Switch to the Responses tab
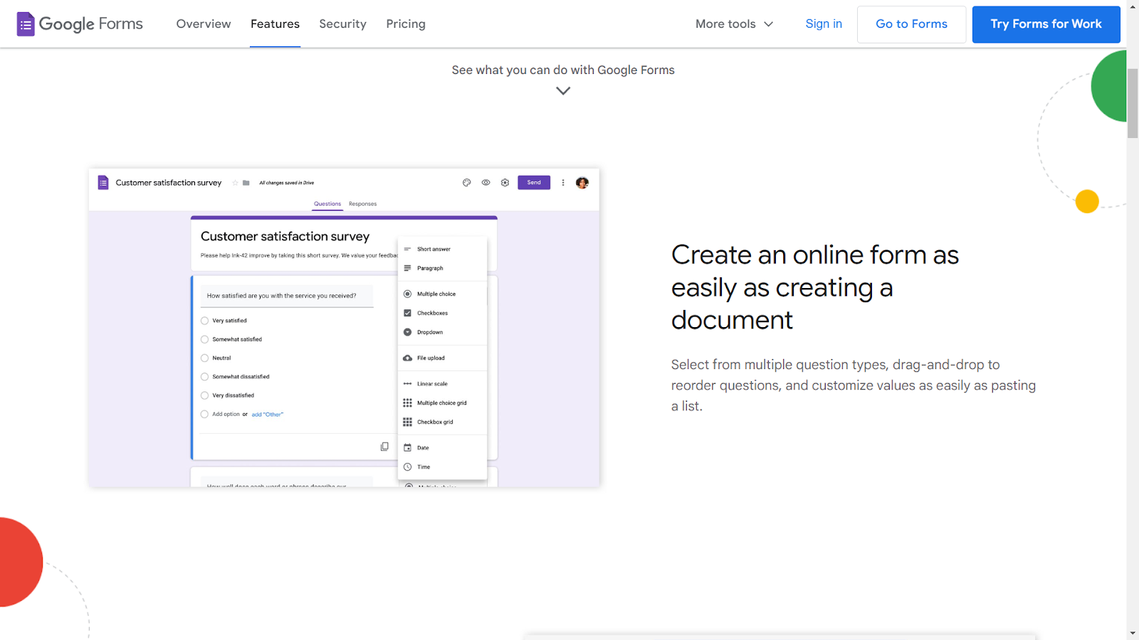The width and height of the screenshot is (1139, 640). (x=363, y=204)
